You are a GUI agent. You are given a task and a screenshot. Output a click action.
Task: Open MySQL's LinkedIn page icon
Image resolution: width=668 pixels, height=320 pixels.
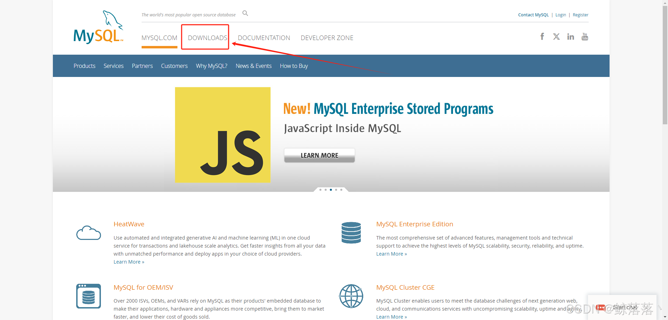click(570, 36)
